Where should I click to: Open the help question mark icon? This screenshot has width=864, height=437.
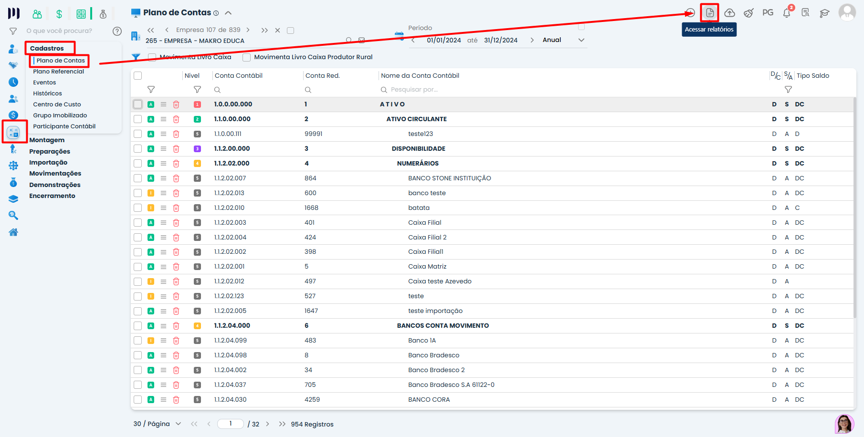[117, 31]
